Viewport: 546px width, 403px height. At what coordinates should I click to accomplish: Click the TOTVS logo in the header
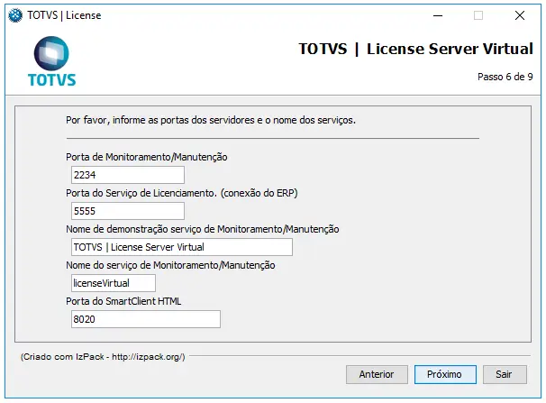51,62
